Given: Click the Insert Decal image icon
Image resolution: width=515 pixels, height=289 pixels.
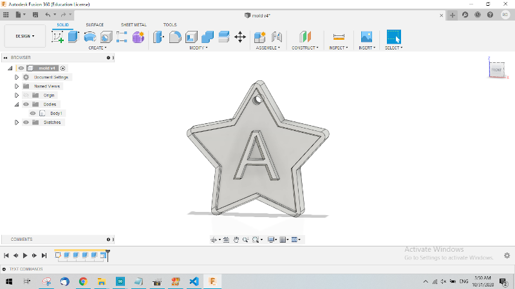Looking at the screenshot, I should point(366,37).
